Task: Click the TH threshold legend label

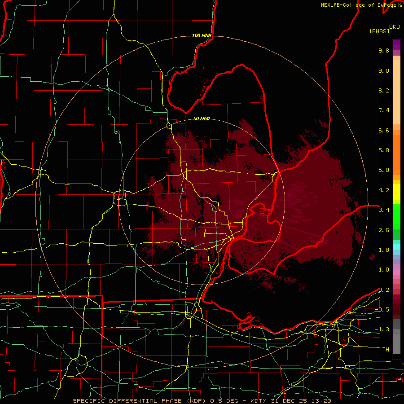Action: coord(386,350)
